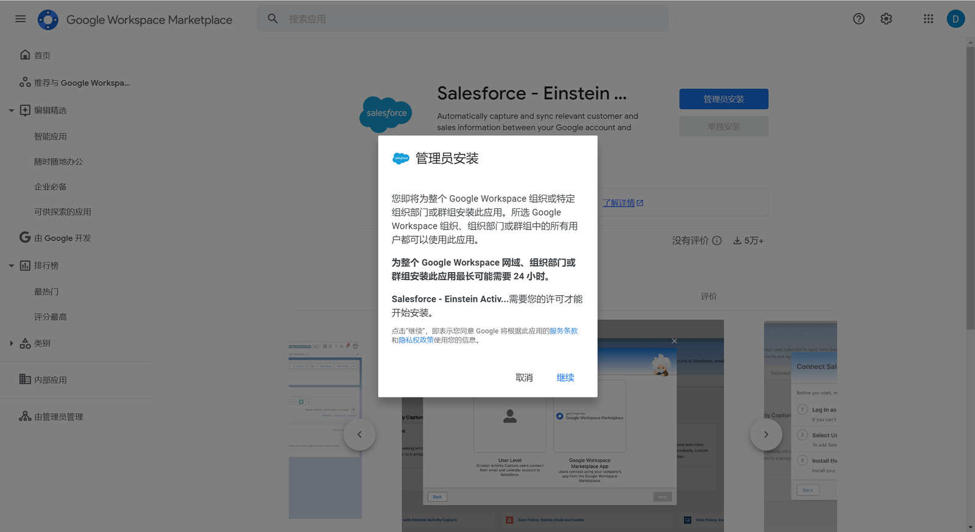
Task: Open the help question mark icon
Action: tap(859, 19)
